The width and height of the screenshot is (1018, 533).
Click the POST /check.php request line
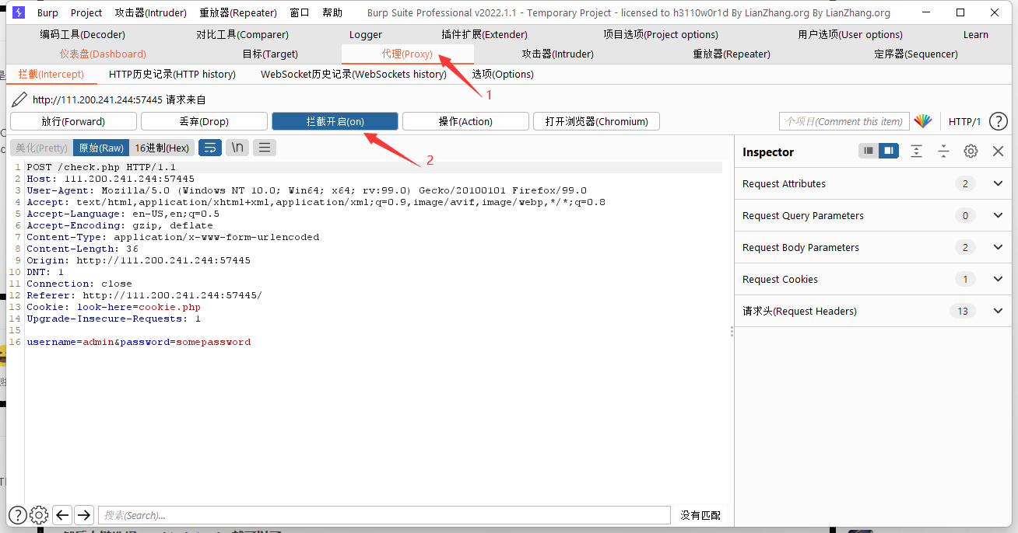coord(101,167)
